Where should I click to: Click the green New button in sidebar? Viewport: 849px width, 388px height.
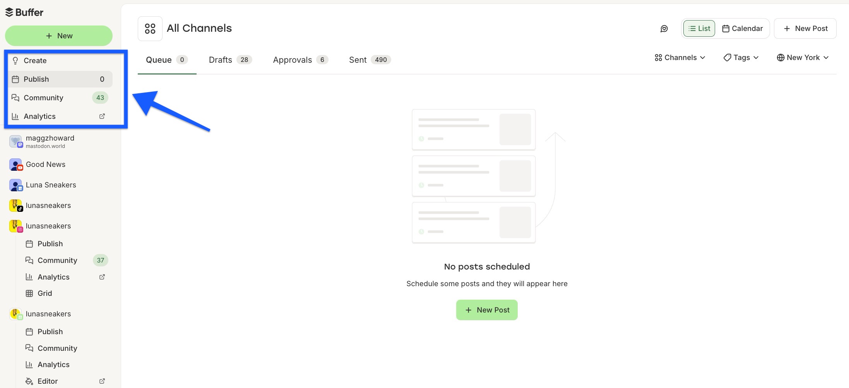59,35
